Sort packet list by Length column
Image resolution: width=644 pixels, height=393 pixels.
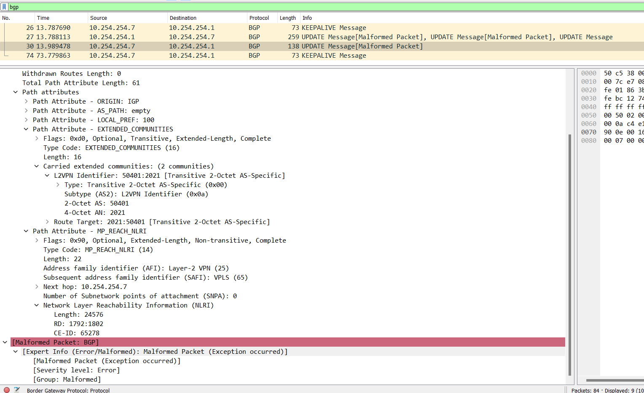[288, 18]
